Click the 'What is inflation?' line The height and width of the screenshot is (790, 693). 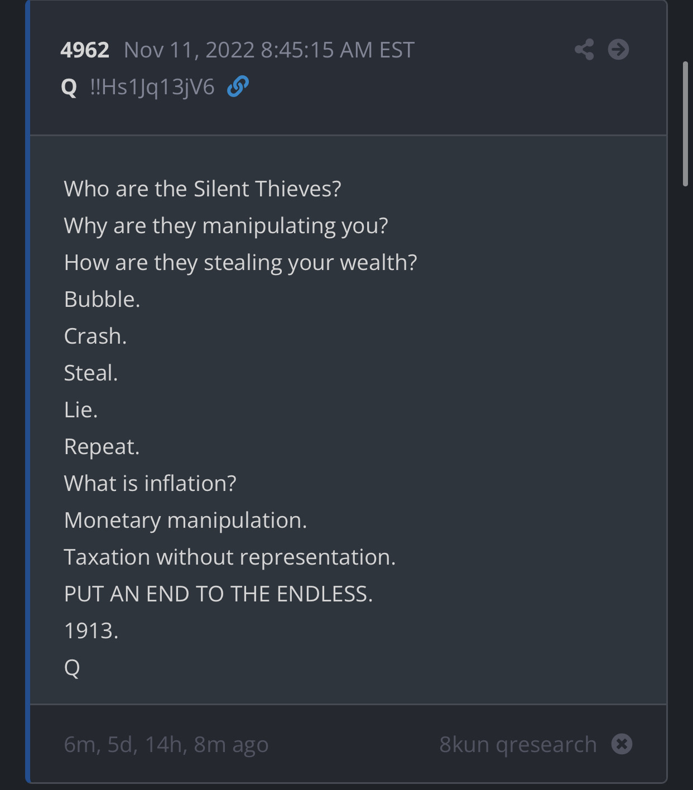click(150, 484)
